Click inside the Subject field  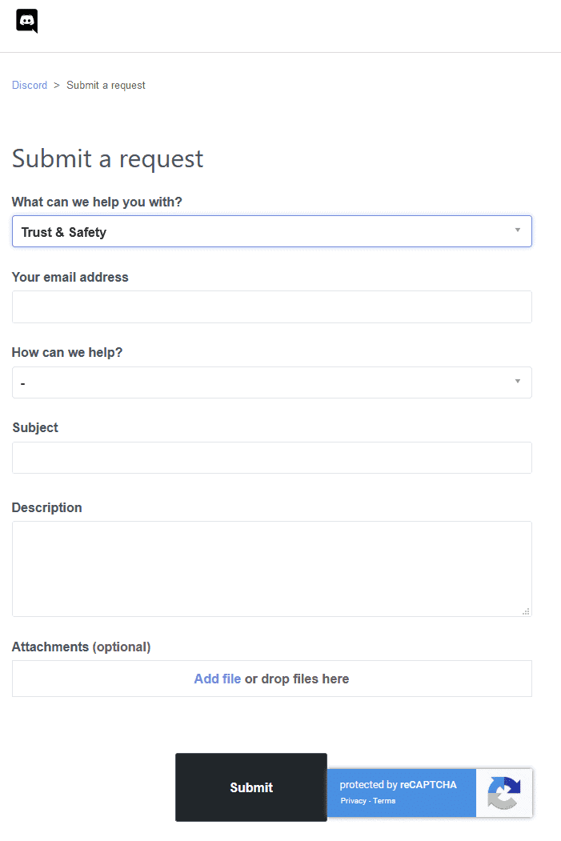click(272, 457)
